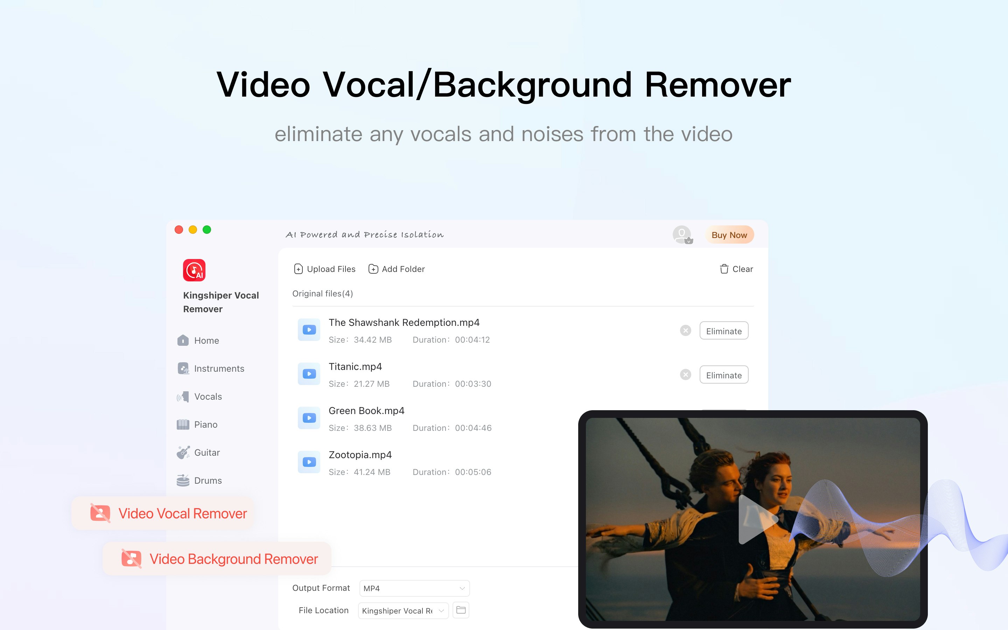
Task: Select the Zootopia.mp4 file name
Action: point(360,455)
